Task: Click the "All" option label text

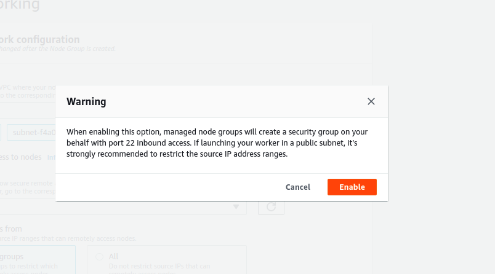Action: coord(114,256)
